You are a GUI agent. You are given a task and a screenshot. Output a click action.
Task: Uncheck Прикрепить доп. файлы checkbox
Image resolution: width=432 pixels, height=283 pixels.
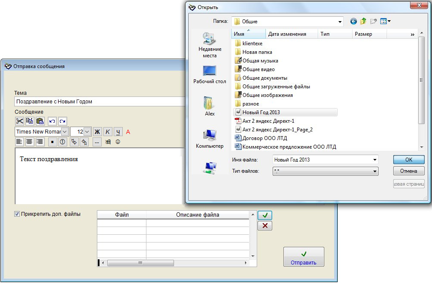tap(17, 214)
